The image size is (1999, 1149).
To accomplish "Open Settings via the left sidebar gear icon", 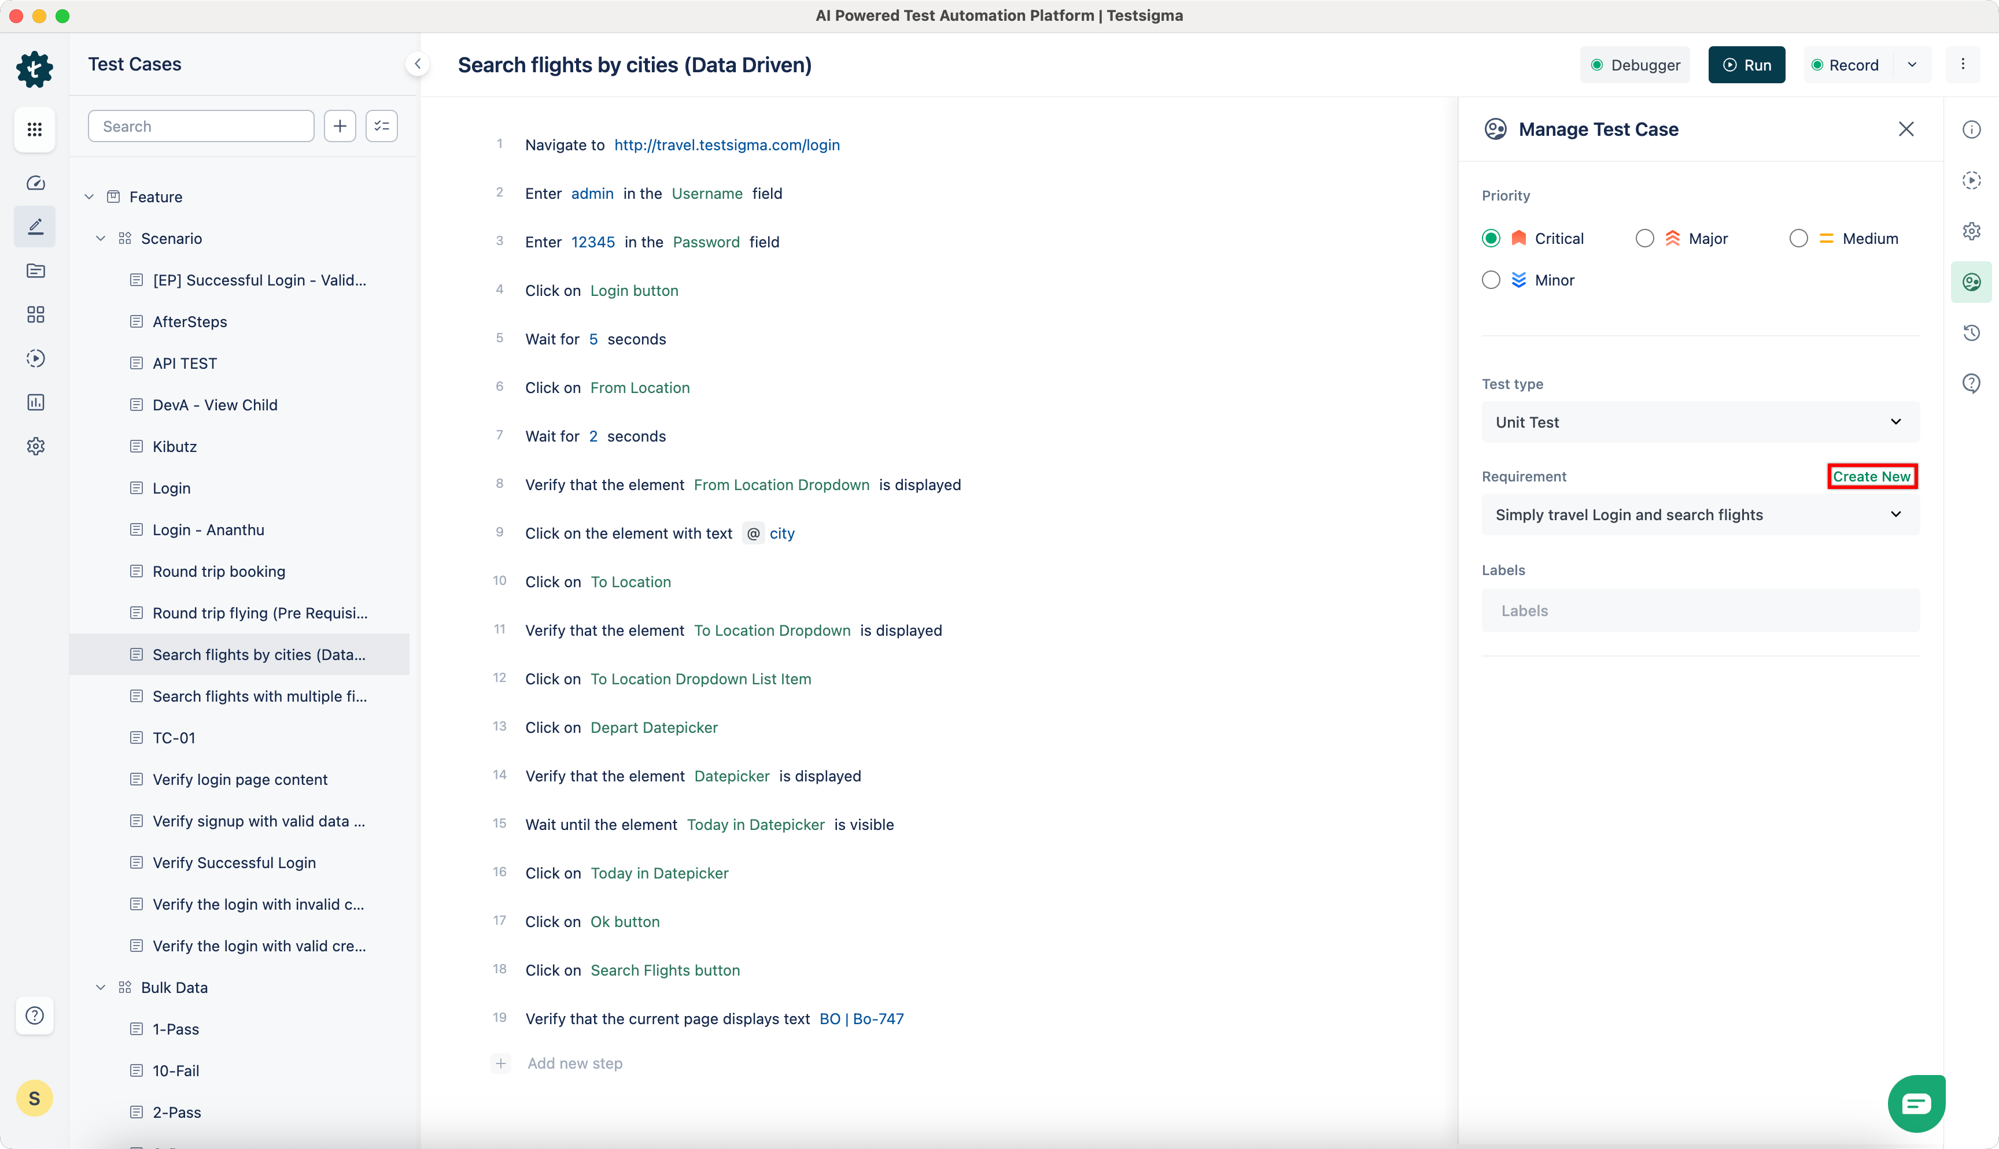I will [x=35, y=446].
